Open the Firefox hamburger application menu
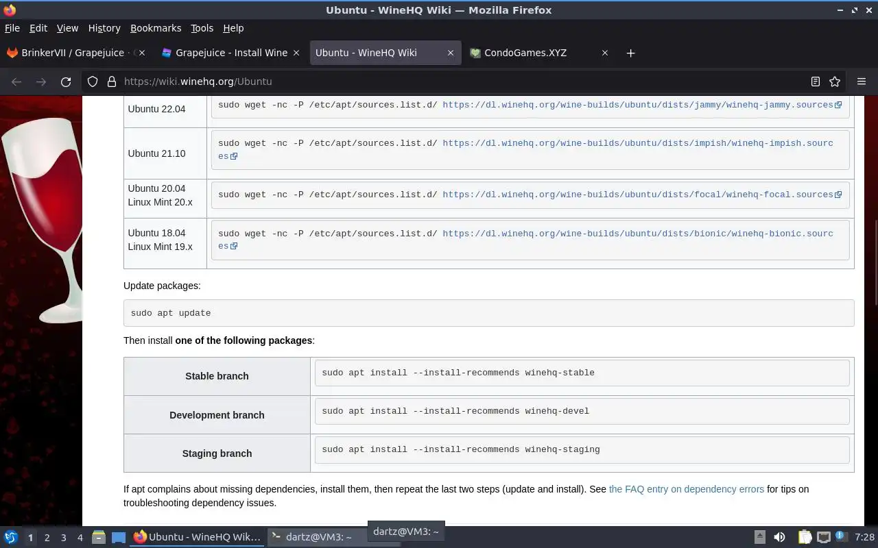This screenshot has height=548, width=878. pyautogui.click(x=862, y=82)
